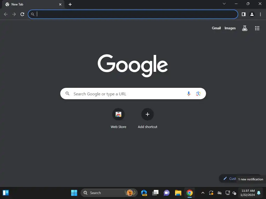This screenshot has height=199, width=266.
Task: Open the tab search chevron
Action: (x=224, y=4)
